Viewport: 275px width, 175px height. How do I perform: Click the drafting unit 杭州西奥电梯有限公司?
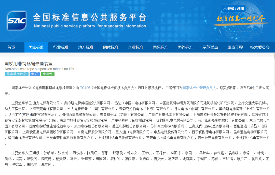coord(79,114)
